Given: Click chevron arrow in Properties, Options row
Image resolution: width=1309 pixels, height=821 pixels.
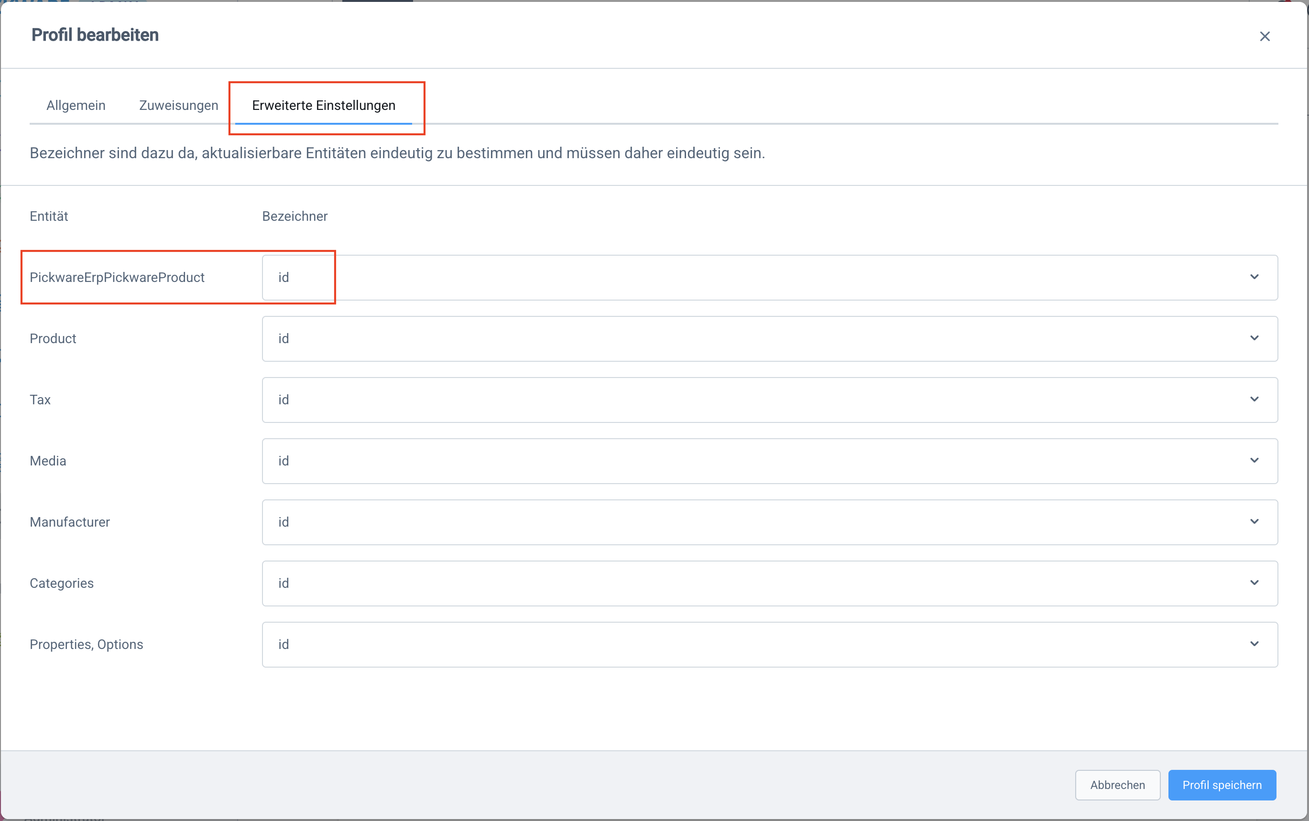Looking at the screenshot, I should coord(1254,644).
